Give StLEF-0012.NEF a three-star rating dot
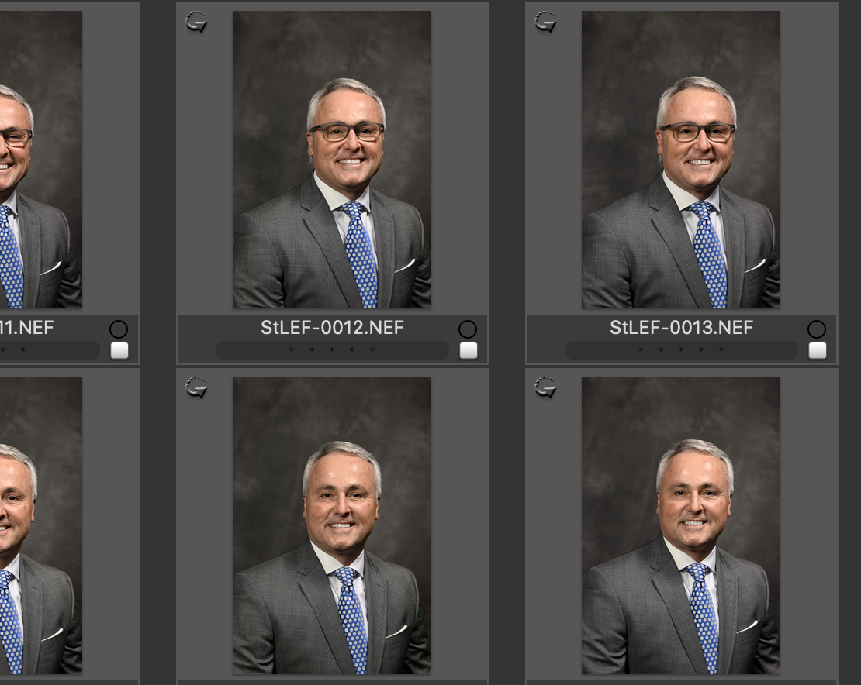Image resolution: width=861 pixels, height=685 pixels. 332,349
